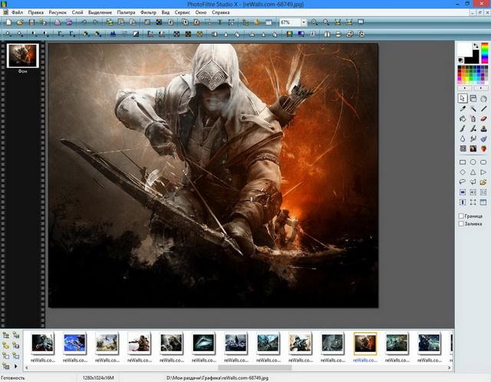Show next color palette page arrow
This screenshot has height=382, width=491.
coord(481,88)
